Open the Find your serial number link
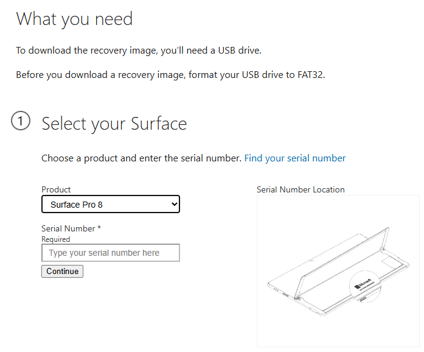Viewport: 424px width, 352px height. (x=295, y=158)
